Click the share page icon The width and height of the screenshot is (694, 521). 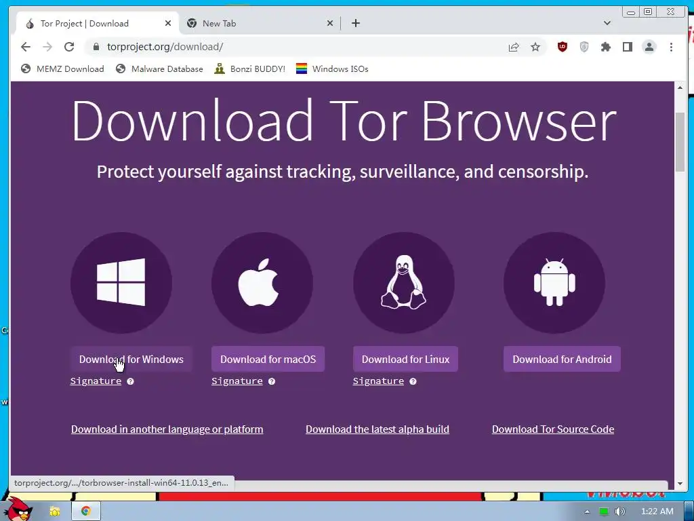pyautogui.click(x=514, y=47)
